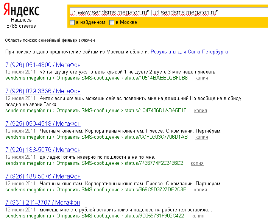Click 'sendsms.megafon.ru' under 7 (926) 029-3336
The width and height of the screenshot is (268, 222).
point(28,111)
